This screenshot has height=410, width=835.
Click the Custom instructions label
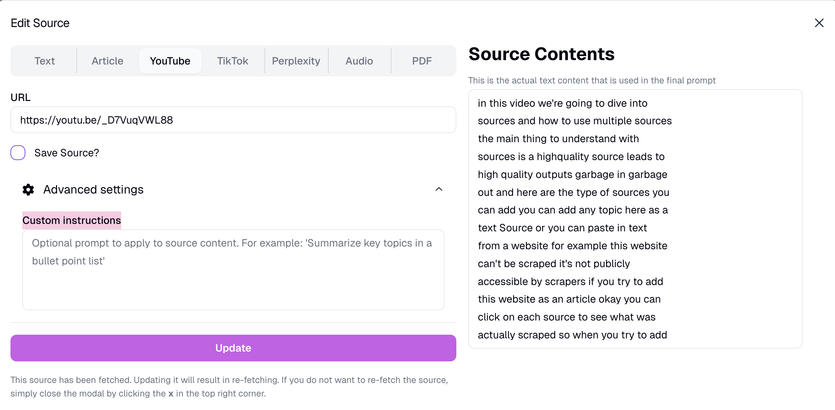[72, 221]
